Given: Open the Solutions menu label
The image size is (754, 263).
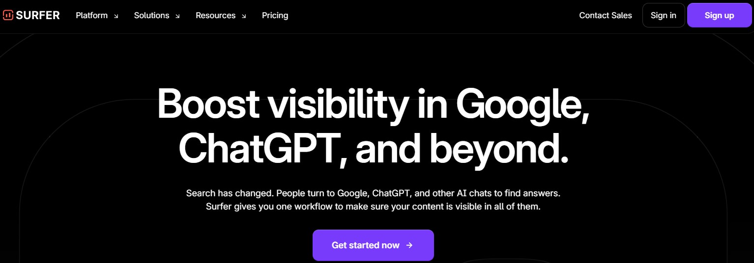Looking at the screenshot, I should (x=151, y=15).
